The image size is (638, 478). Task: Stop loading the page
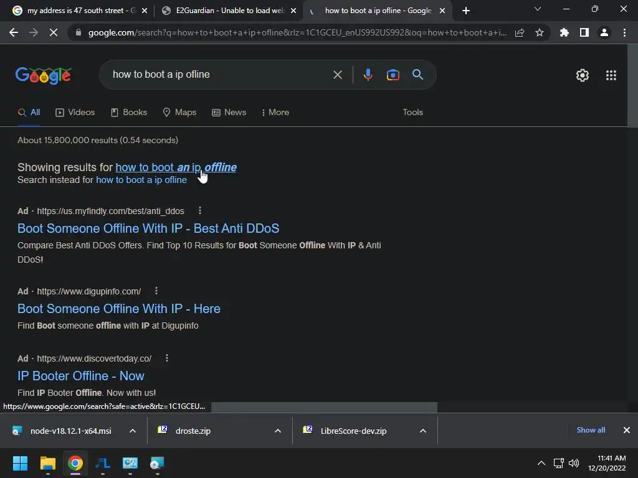pos(54,32)
